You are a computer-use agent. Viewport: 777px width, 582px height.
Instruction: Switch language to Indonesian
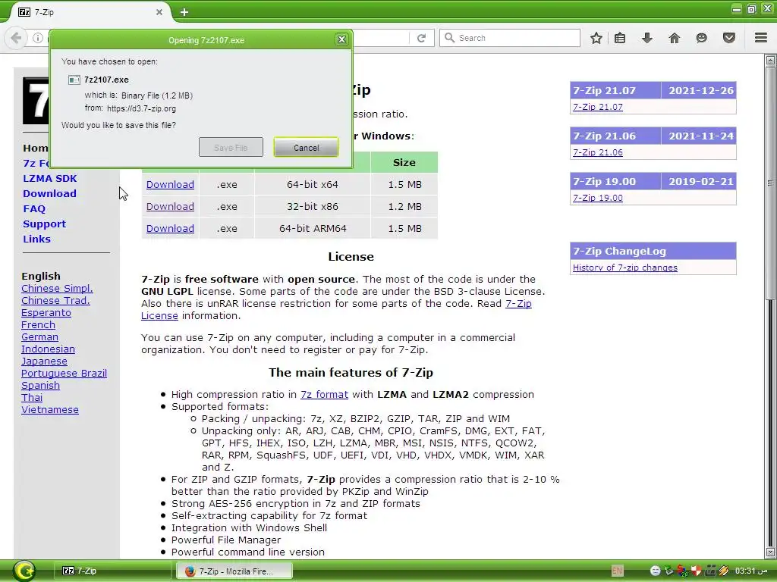[48, 349]
